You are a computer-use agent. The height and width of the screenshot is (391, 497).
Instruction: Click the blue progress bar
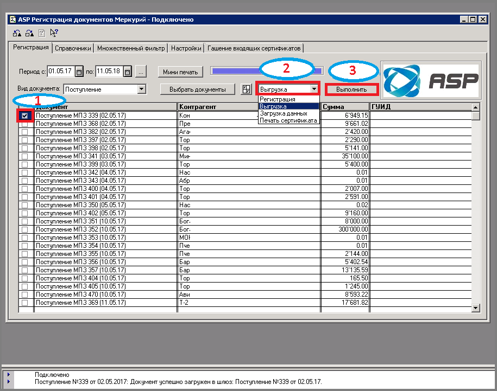[x=267, y=71]
